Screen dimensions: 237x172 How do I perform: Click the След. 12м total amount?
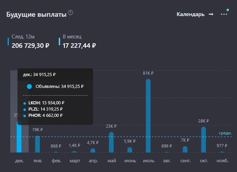[31, 45]
